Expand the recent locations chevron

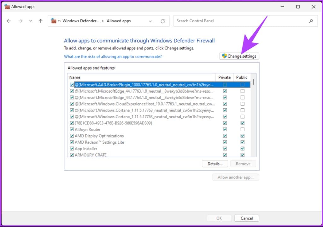coord(31,21)
